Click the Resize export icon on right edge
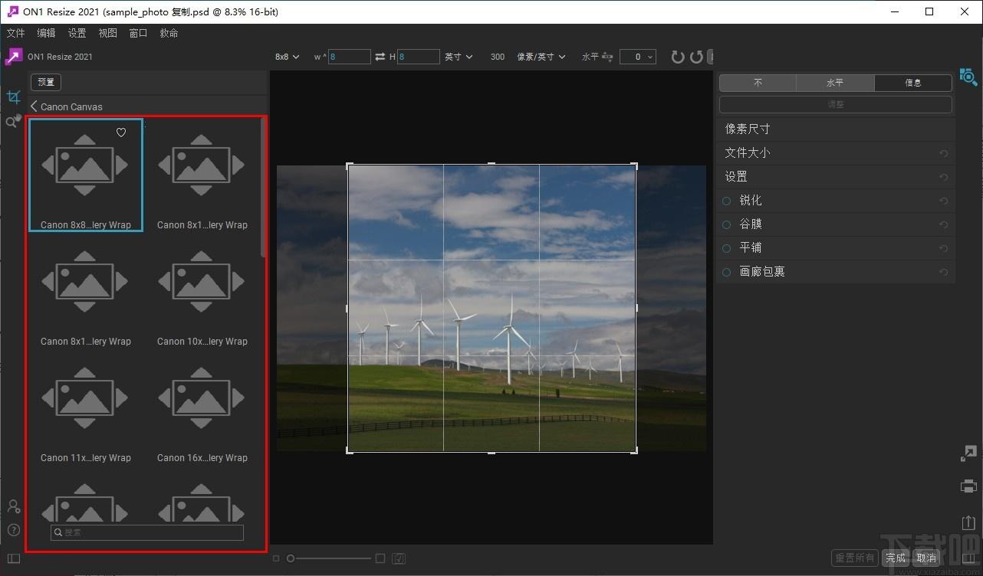This screenshot has width=983, height=576. 968,453
